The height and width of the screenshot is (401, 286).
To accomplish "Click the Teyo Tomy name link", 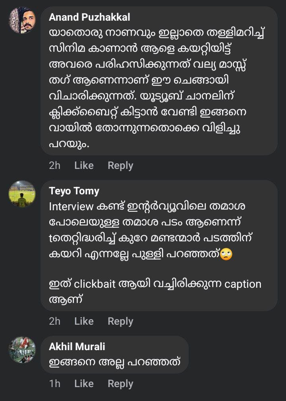I will 74,191.
